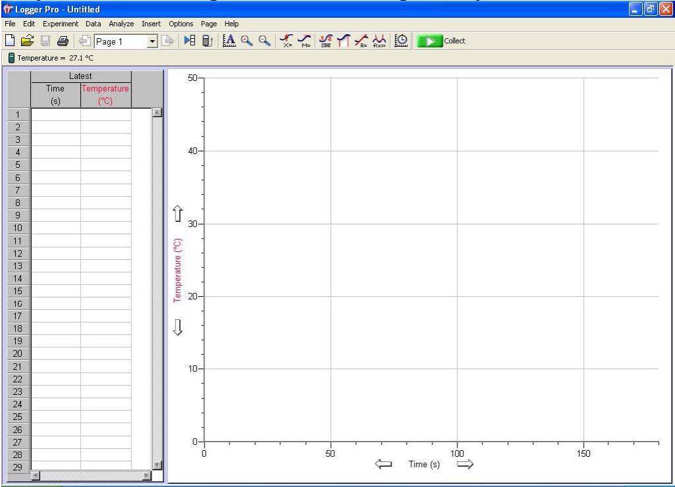The width and height of the screenshot is (675, 487).
Task: Click the Latest data set header
Action: 80,76
